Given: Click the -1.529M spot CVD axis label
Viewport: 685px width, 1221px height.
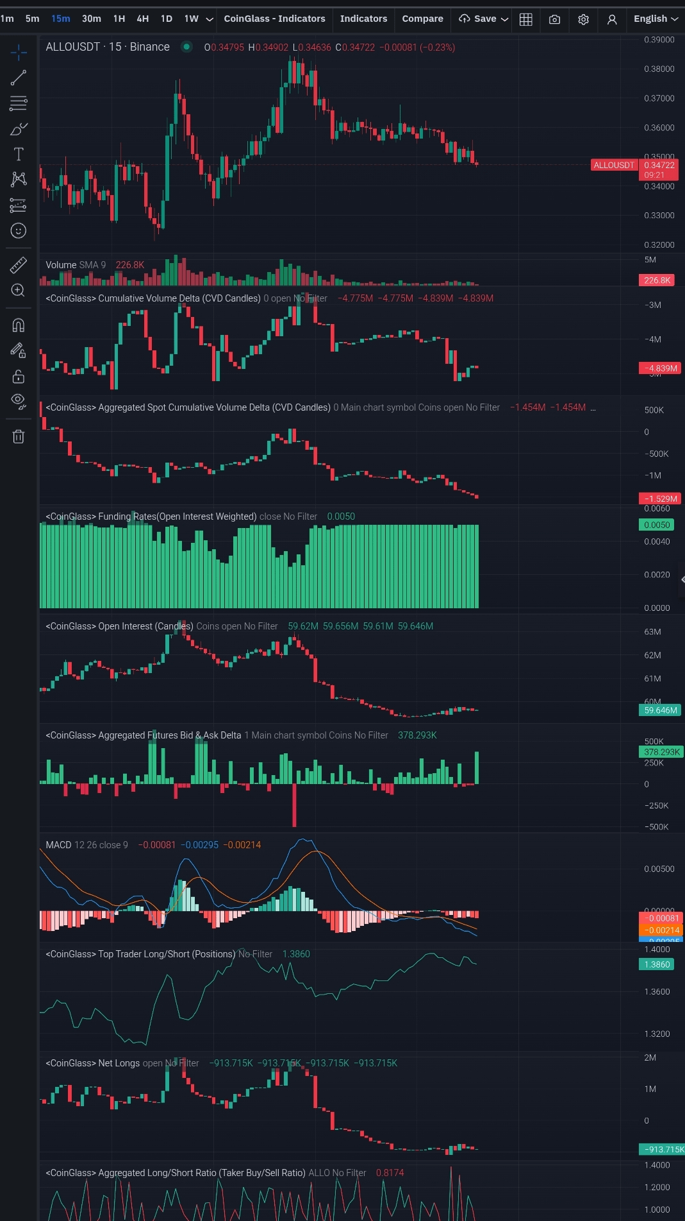Looking at the screenshot, I should click(660, 499).
